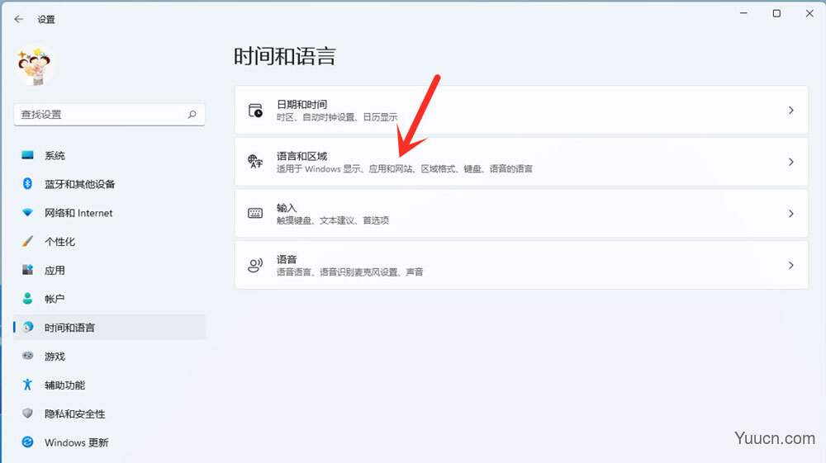Open 语音 title
This screenshot has width=826, height=463.
coord(287,259)
